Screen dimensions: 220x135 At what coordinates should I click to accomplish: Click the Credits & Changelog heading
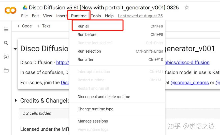tap(45, 100)
